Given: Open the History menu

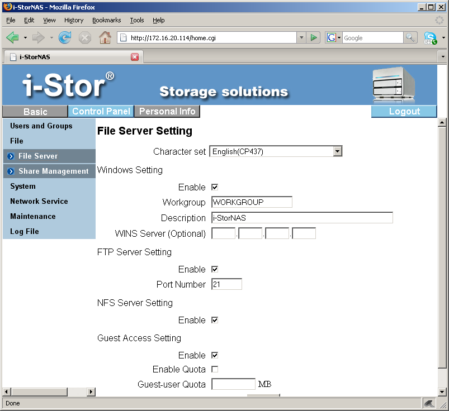Looking at the screenshot, I should click(74, 20).
